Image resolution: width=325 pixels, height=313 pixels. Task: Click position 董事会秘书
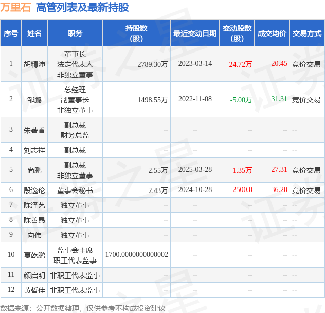pyautogui.click(x=75, y=190)
